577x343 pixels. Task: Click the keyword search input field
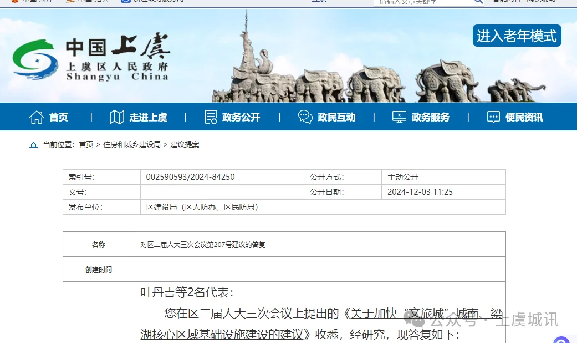tap(423, 2)
